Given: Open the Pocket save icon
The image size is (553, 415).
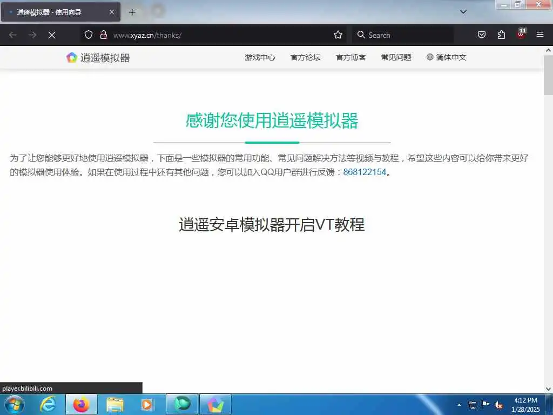Looking at the screenshot, I should coord(482,35).
